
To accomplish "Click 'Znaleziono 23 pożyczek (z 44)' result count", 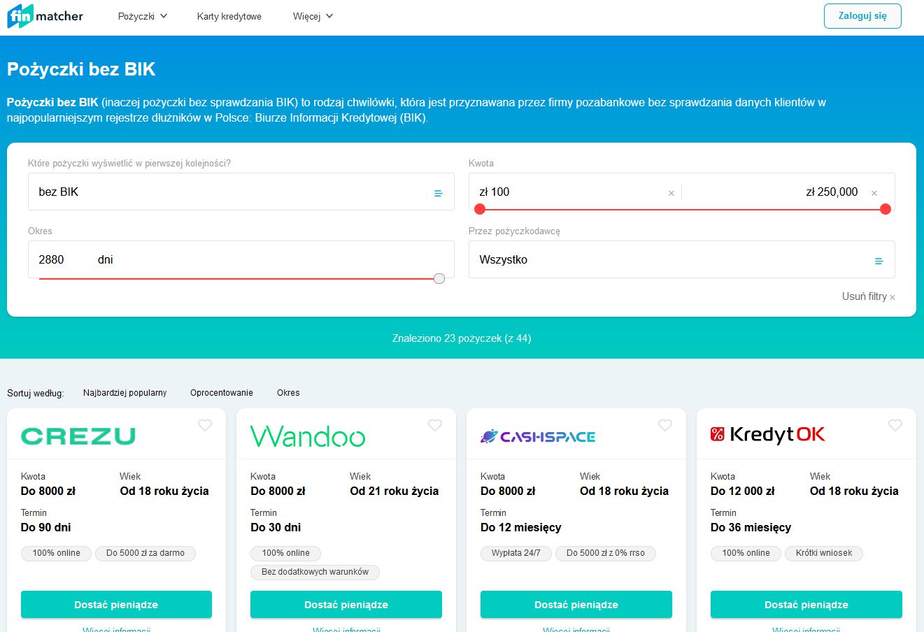I will coord(462,338).
